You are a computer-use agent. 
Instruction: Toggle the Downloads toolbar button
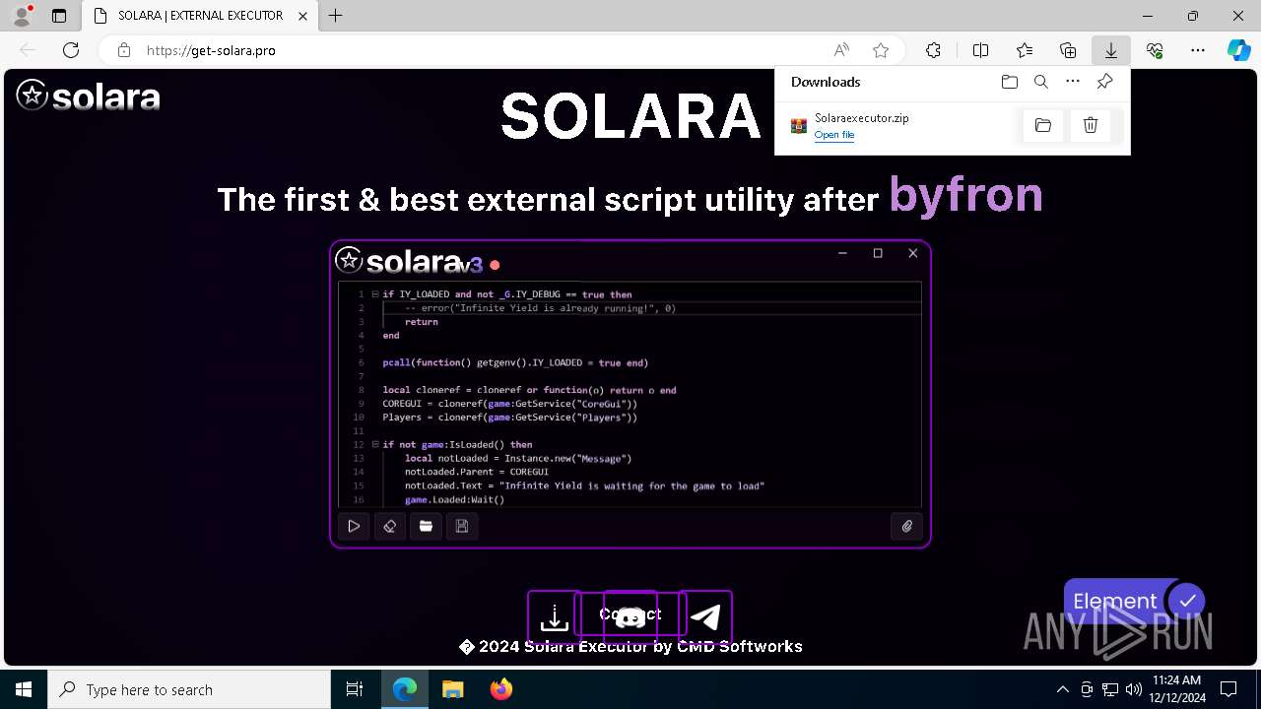point(1111,50)
